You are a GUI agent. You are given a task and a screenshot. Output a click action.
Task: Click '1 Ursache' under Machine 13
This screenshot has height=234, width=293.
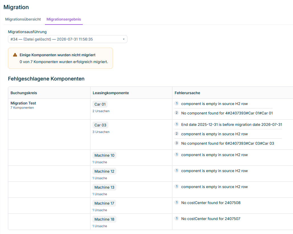coord(100,194)
